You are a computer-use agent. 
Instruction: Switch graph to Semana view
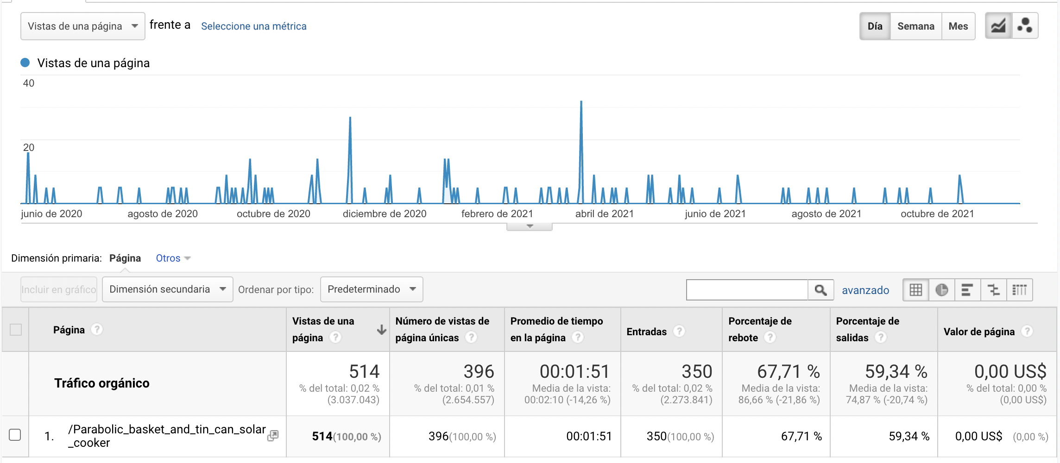(915, 26)
